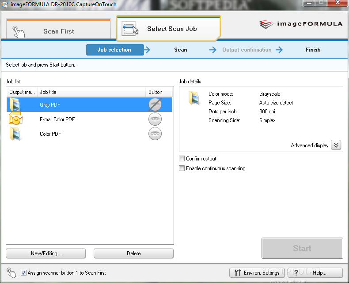Click the Select Scan Job list icon
This screenshot has height=283, width=349.
[x=130, y=29]
